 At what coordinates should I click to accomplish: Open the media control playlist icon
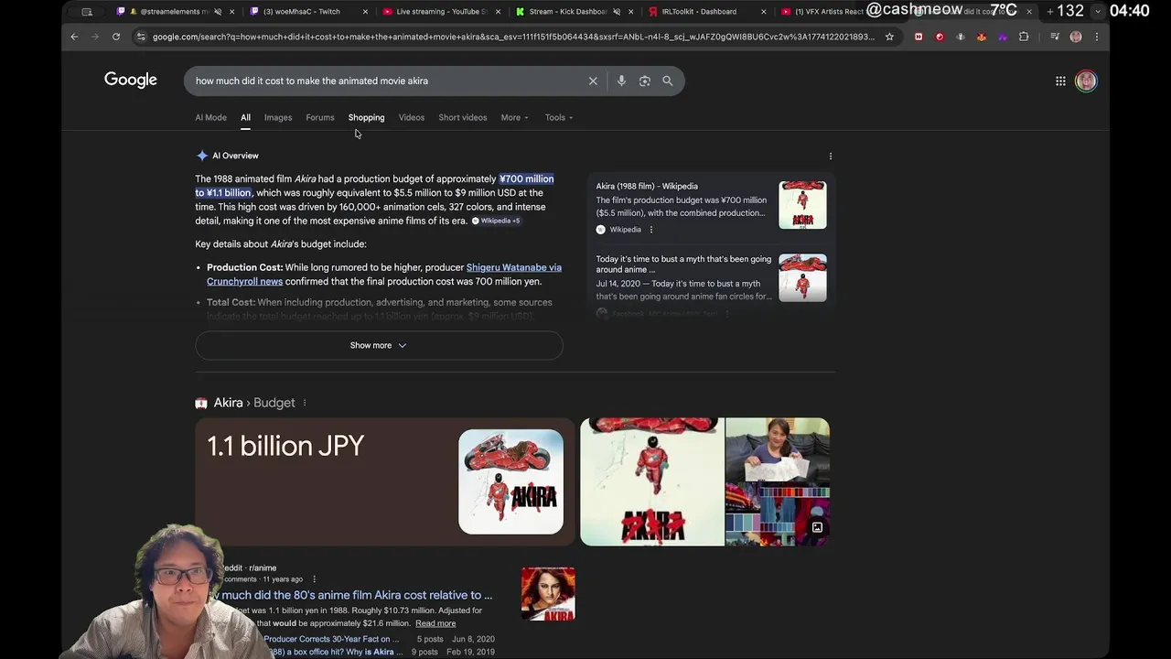pyautogui.click(x=1054, y=37)
